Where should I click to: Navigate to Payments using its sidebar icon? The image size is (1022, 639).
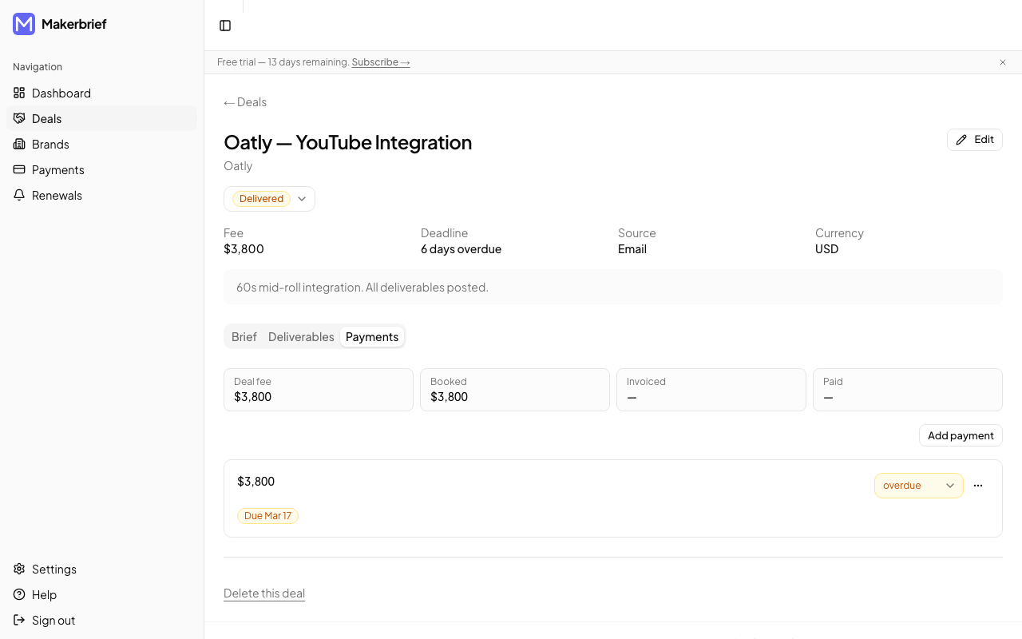18,169
